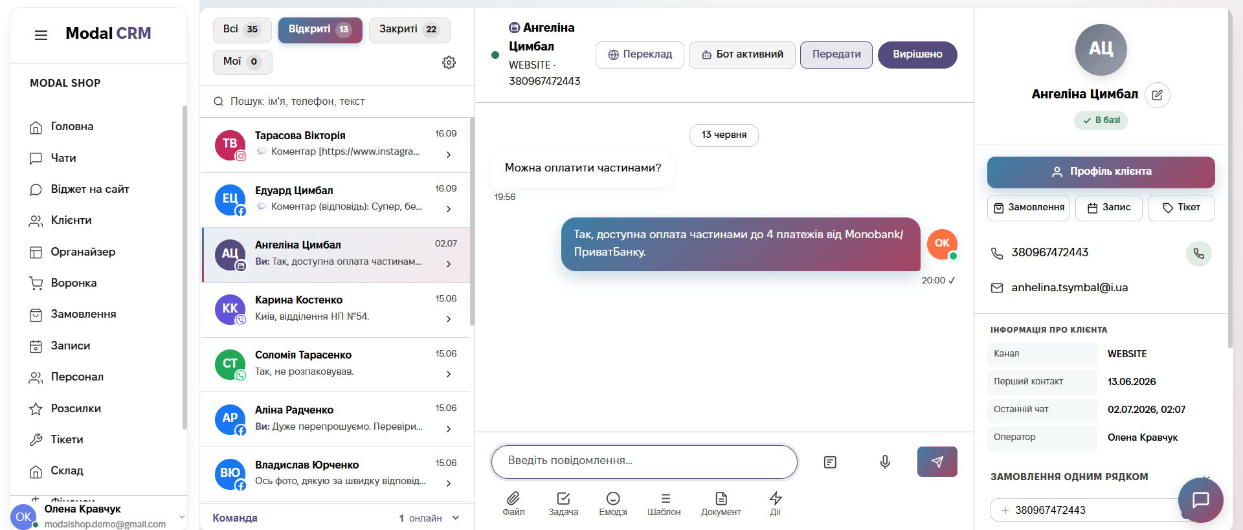Filter chats by Мої
1243x530 pixels.
(242, 62)
